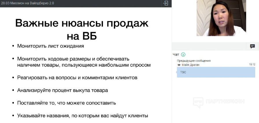
Task: Click the crown icon beside Майя Драган
Action: 179,65
